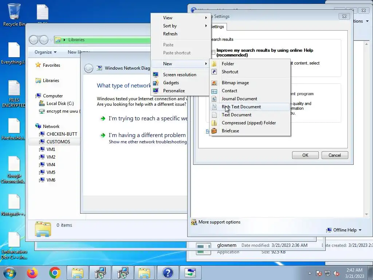Viewport: 373px width, 280px height.
Task: Open Screen resolution from context menu
Action: coord(181,74)
